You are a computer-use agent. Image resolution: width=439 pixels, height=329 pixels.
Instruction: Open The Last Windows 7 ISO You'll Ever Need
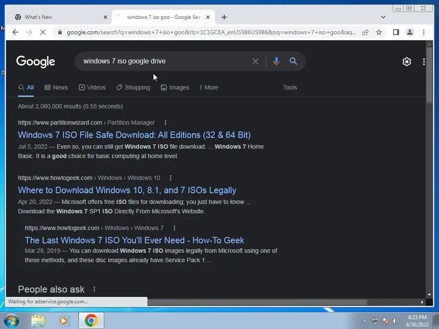click(134, 240)
